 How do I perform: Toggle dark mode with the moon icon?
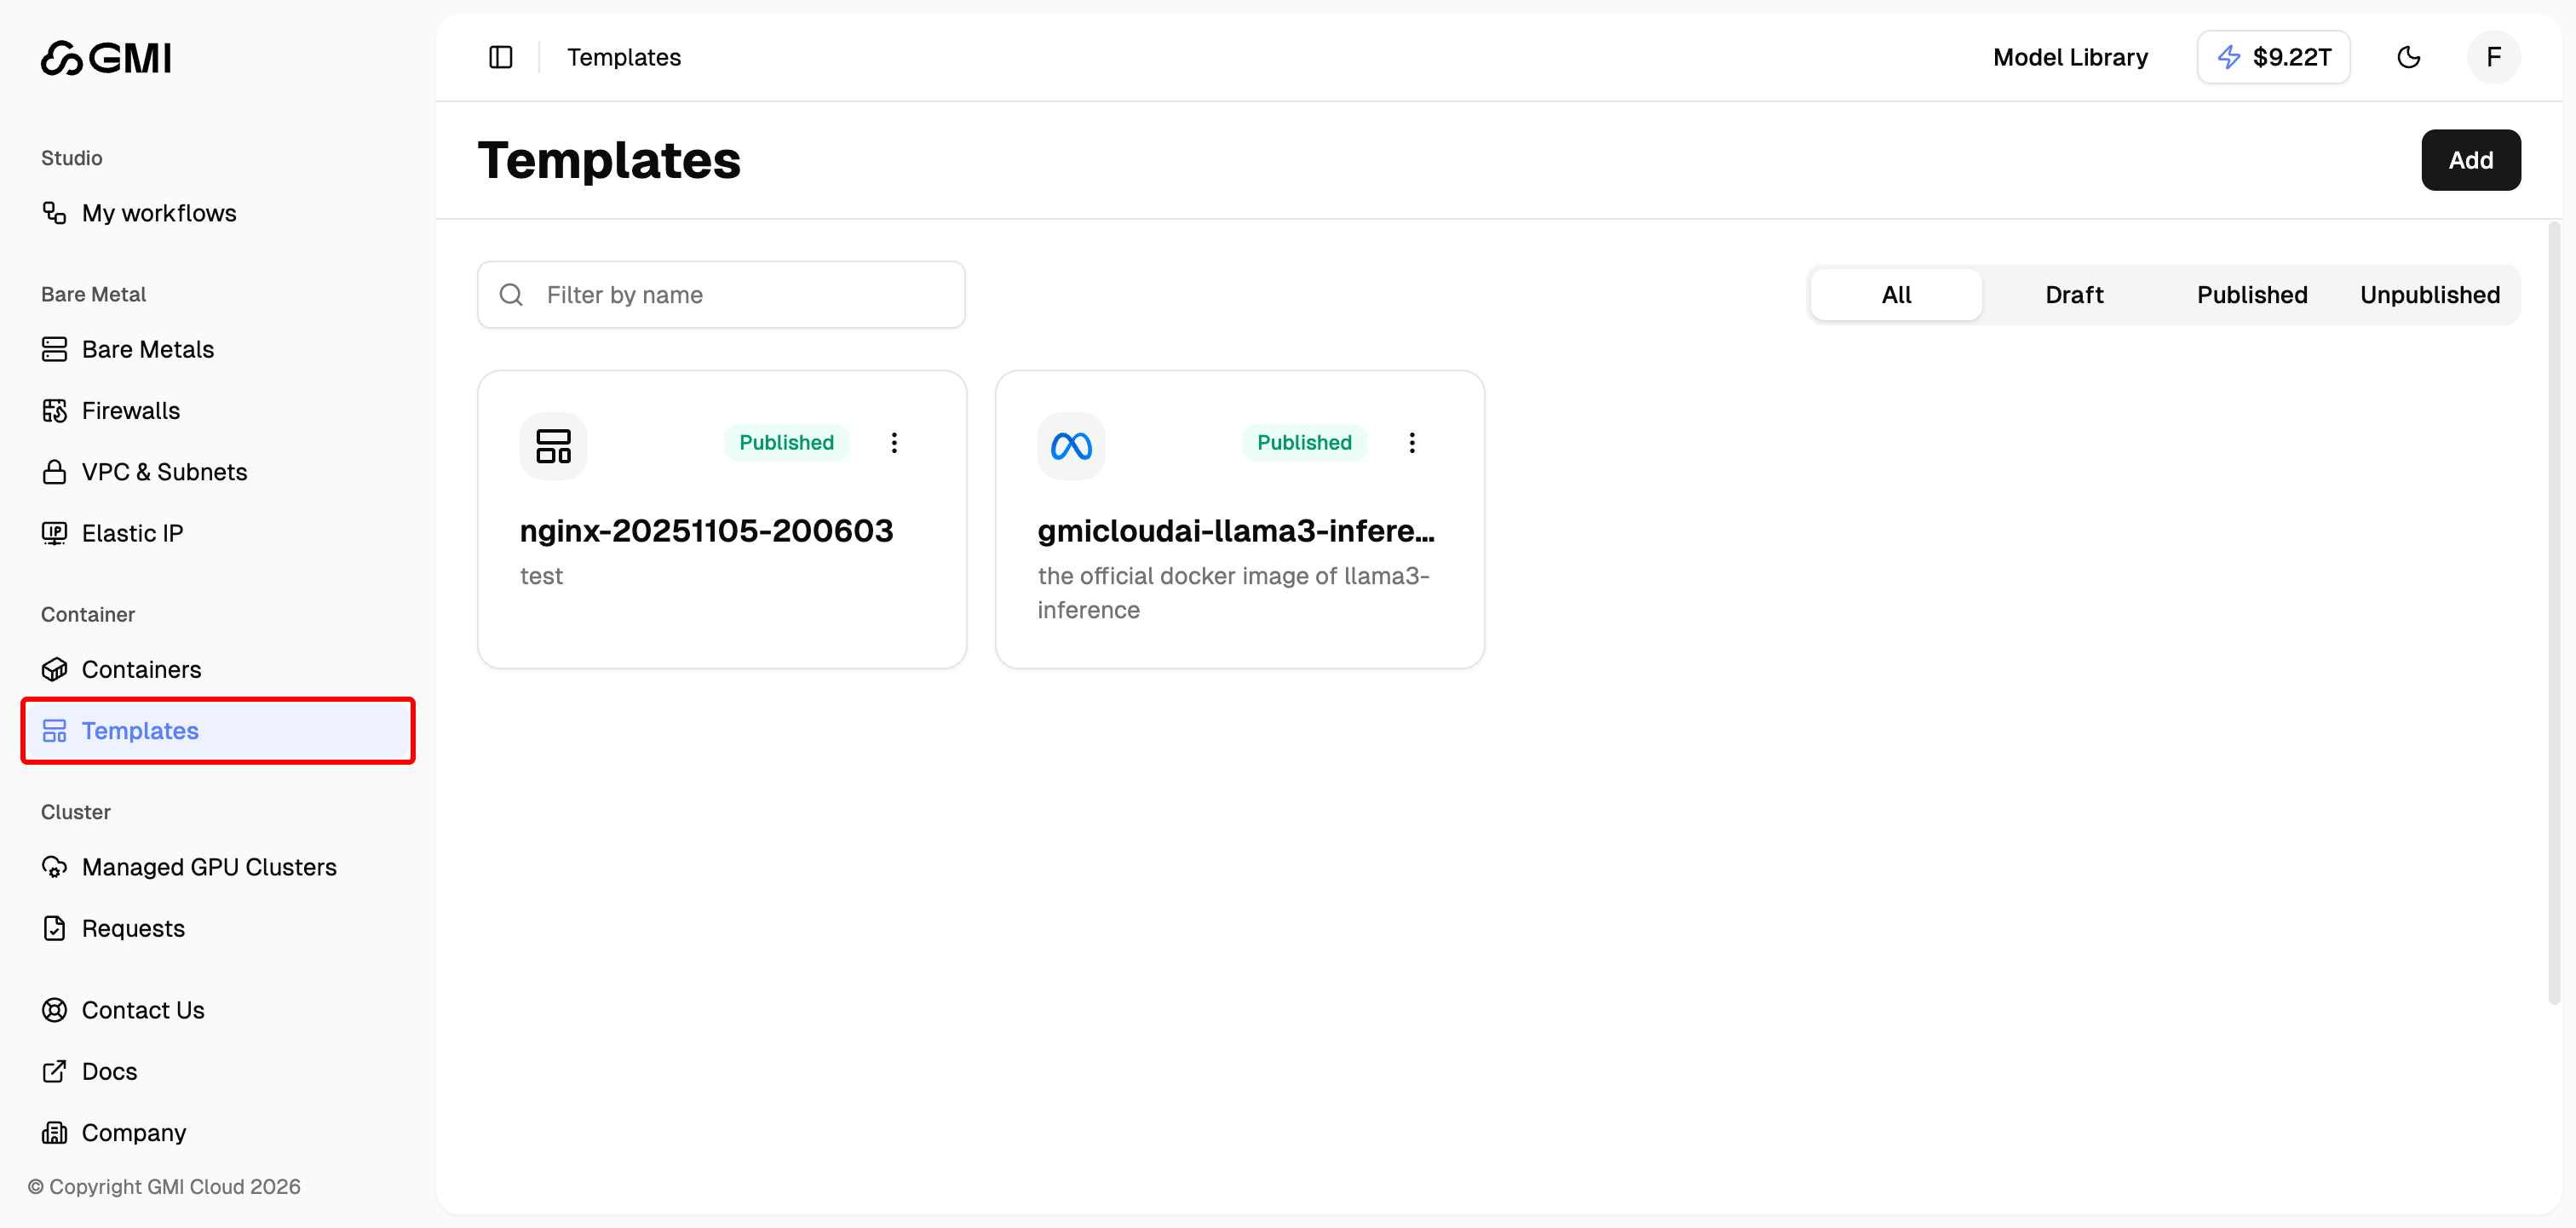[x=2409, y=57]
